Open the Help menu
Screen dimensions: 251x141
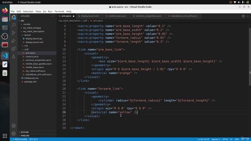(x=69, y=11)
